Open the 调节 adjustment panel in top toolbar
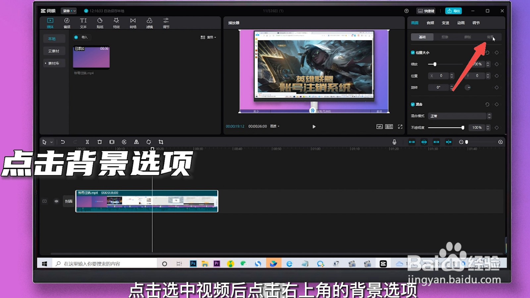Viewport: 530px width, 298px height. click(166, 23)
